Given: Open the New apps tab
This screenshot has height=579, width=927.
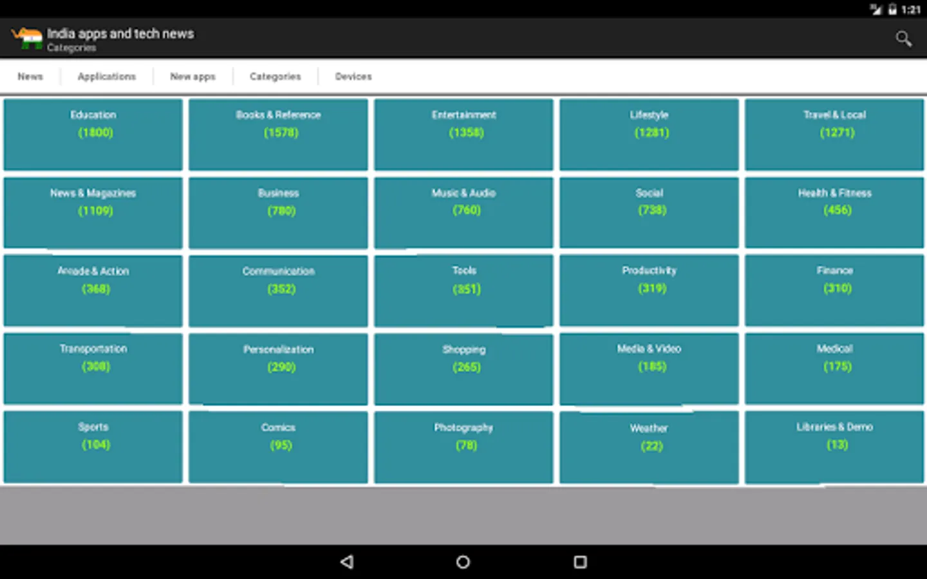Looking at the screenshot, I should [193, 77].
